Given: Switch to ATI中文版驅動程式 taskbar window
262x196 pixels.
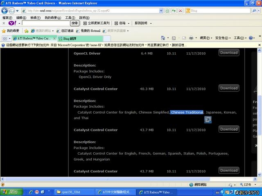Looking at the screenshot, I should pos(115,192).
